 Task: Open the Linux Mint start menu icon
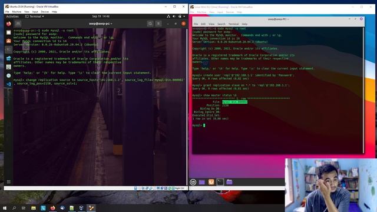(193, 182)
